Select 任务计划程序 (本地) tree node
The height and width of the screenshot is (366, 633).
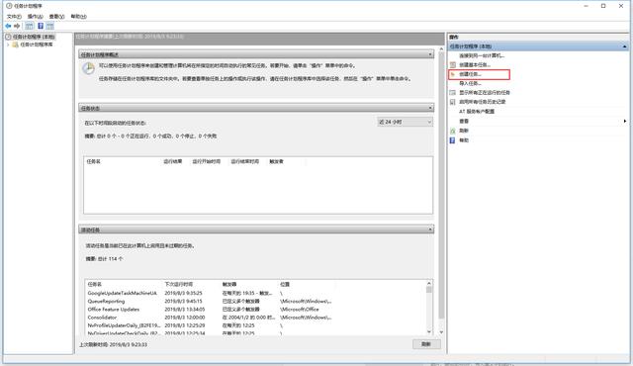point(34,37)
